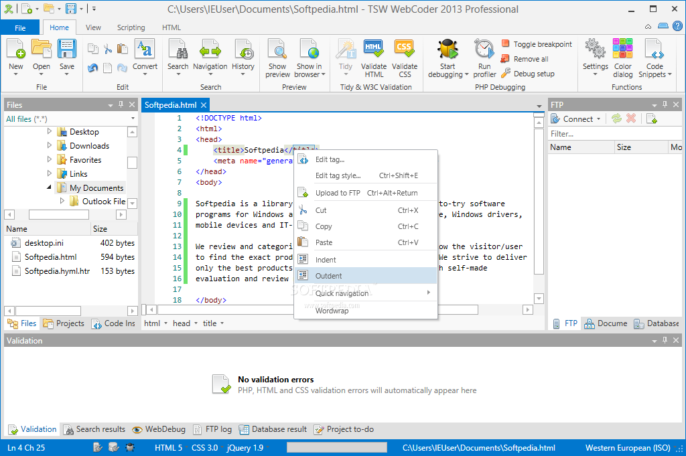Open a file with the Open icon

tap(42, 49)
